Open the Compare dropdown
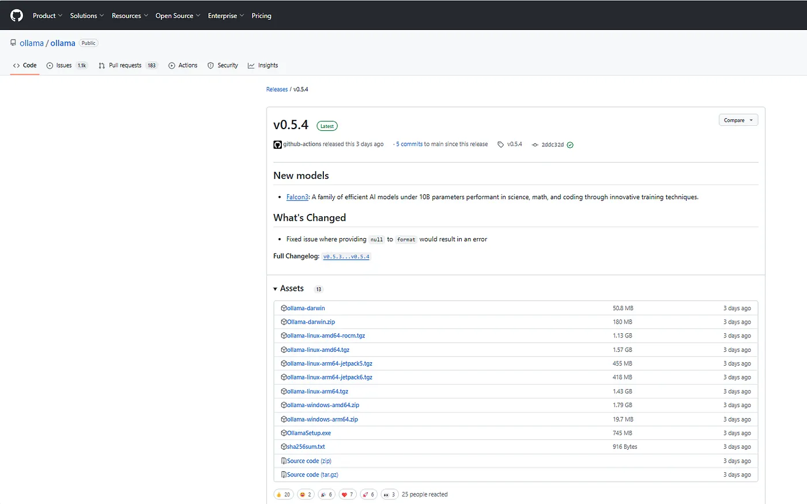 738,120
